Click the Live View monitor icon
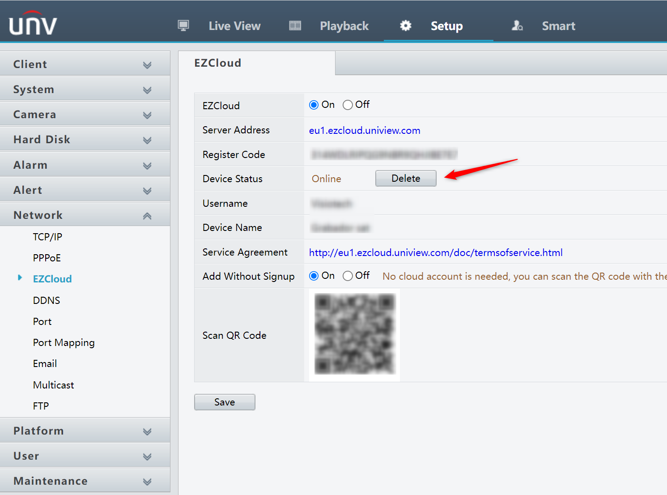 (183, 26)
